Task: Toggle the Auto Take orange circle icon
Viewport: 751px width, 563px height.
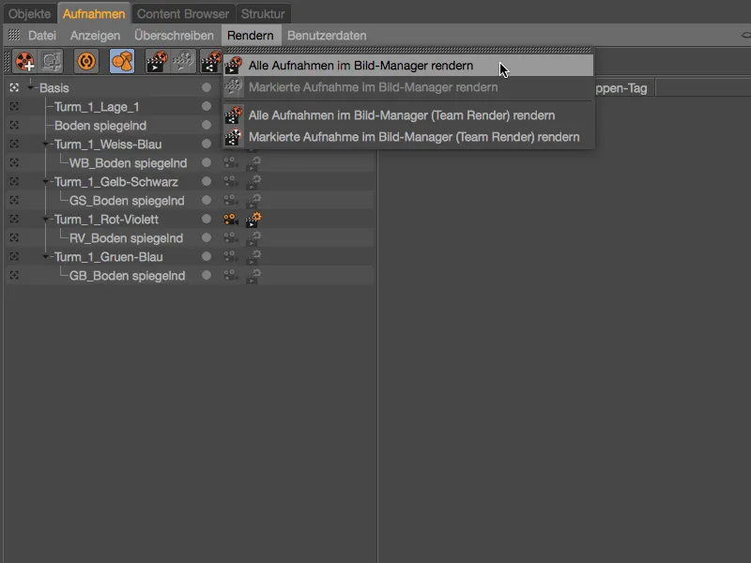Action: click(x=86, y=61)
